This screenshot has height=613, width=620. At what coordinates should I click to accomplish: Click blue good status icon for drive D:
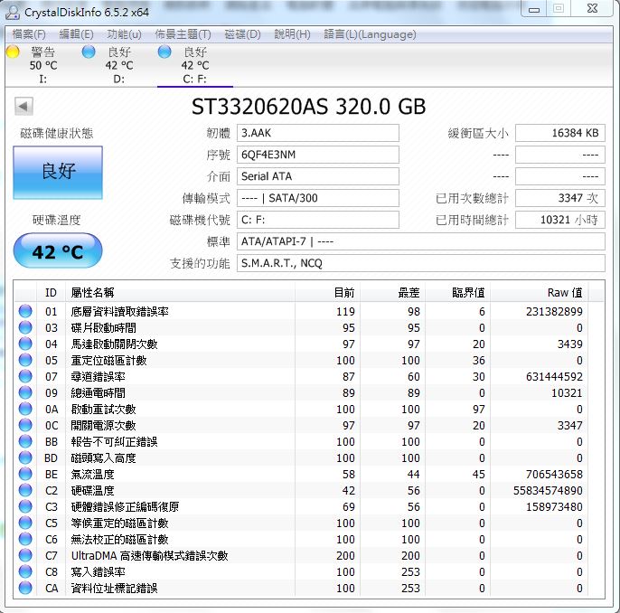click(x=89, y=52)
